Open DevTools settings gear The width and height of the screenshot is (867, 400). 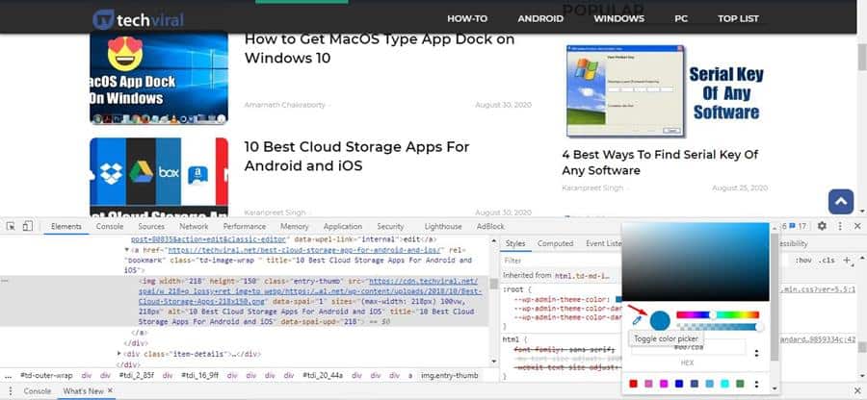pyautogui.click(x=823, y=226)
